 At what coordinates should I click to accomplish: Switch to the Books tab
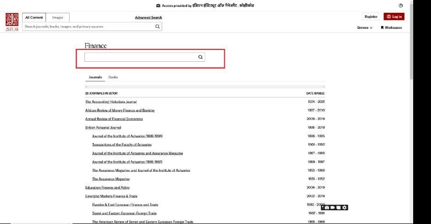pyautogui.click(x=113, y=77)
